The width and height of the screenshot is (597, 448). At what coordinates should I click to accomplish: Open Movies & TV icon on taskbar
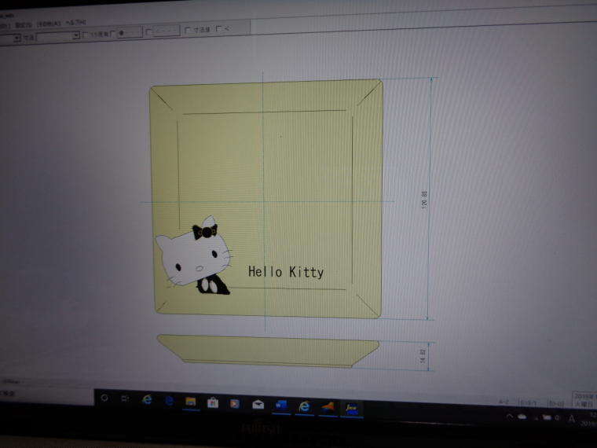[x=235, y=403]
